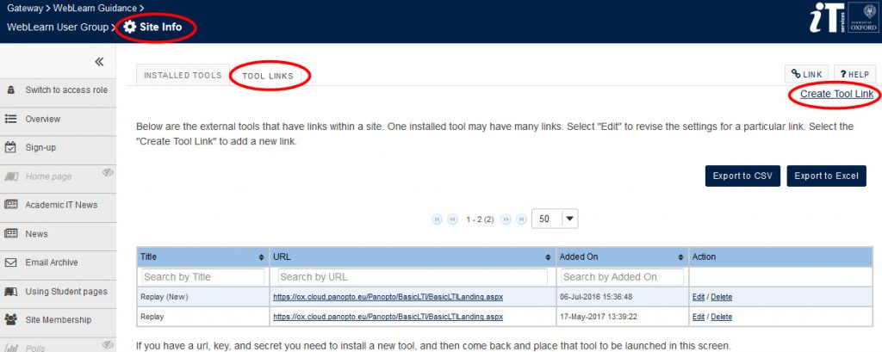The width and height of the screenshot is (882, 352).
Task: Click the Search by URL filter field
Action: click(411, 277)
